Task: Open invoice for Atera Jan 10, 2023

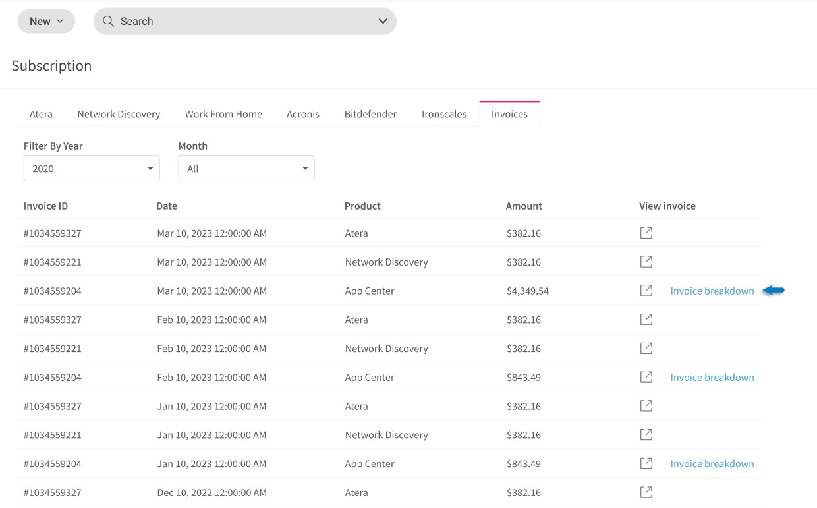Action: 646,406
